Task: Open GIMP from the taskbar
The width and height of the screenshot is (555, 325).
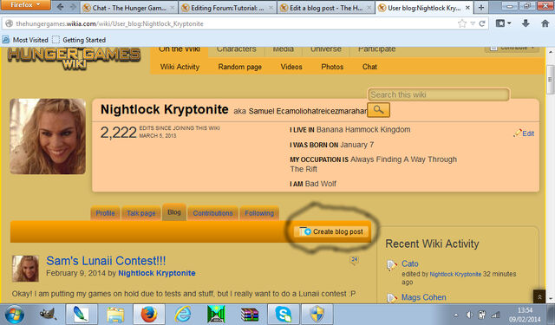Action: point(48,314)
